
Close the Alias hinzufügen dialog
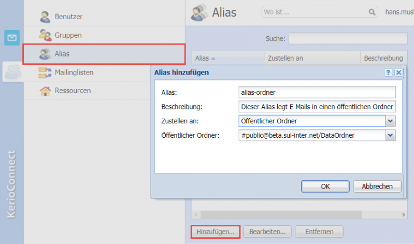tap(398, 73)
